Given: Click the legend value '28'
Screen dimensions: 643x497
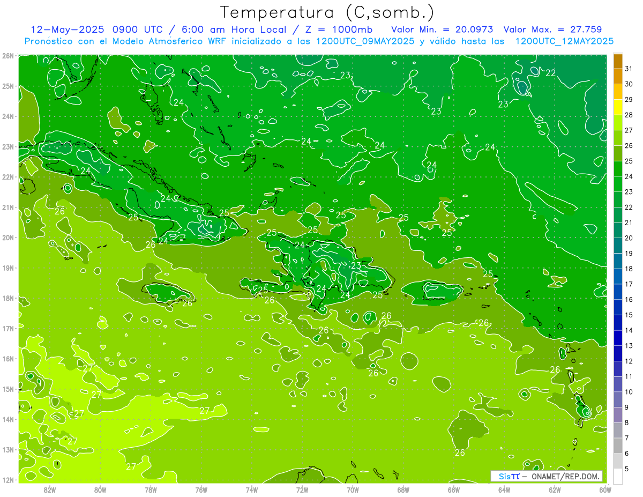Looking at the screenshot, I should pyautogui.click(x=629, y=115).
